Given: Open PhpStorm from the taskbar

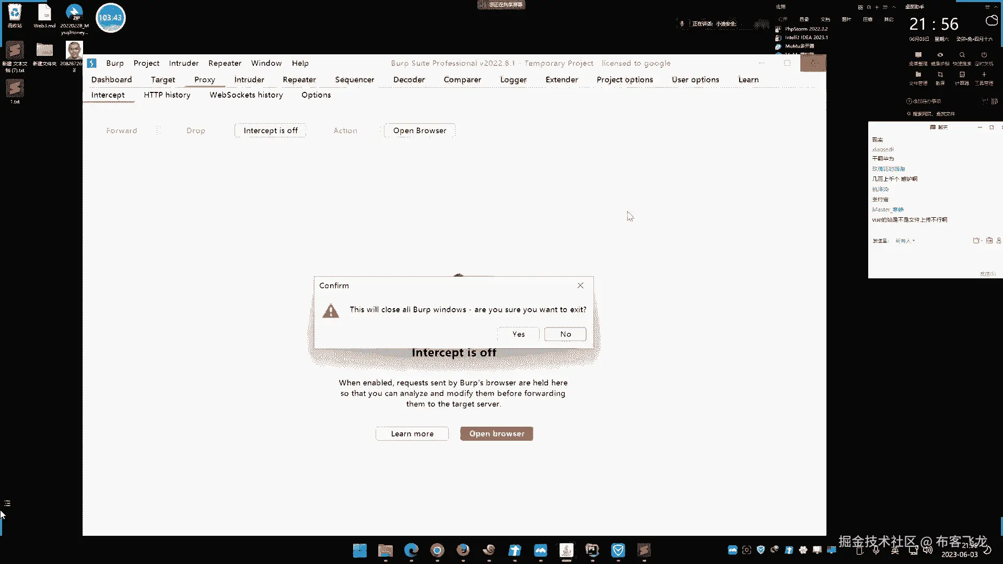Looking at the screenshot, I should [x=592, y=550].
